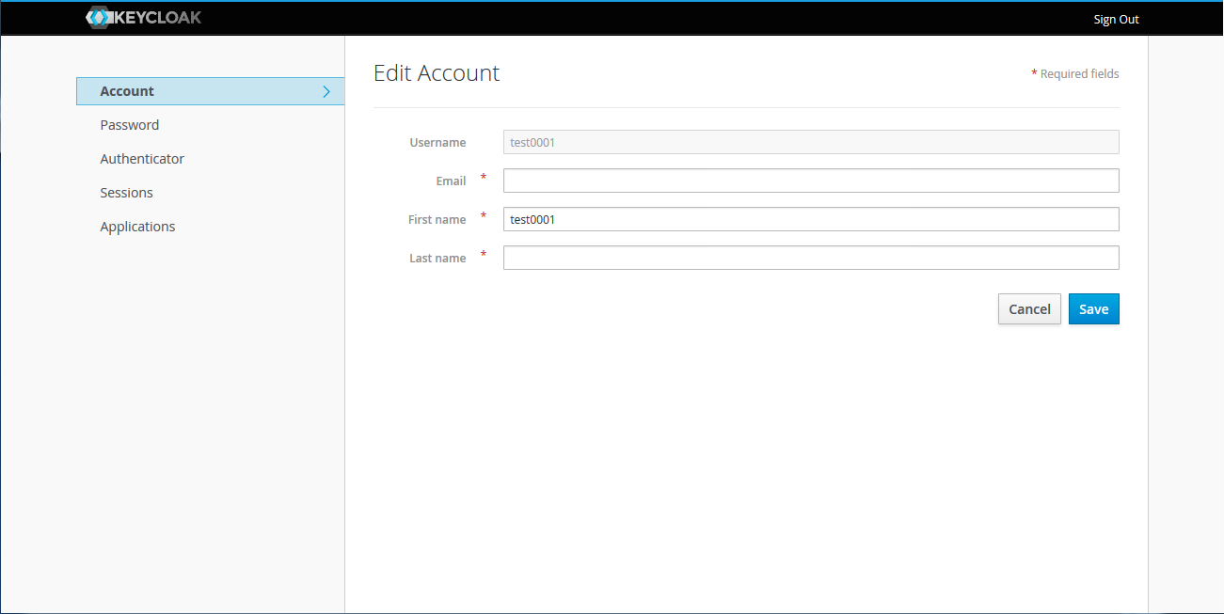1224x614 pixels.
Task: Cancel editing the account
Action: 1029,308
